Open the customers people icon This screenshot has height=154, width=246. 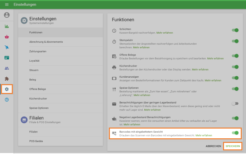click(7, 68)
